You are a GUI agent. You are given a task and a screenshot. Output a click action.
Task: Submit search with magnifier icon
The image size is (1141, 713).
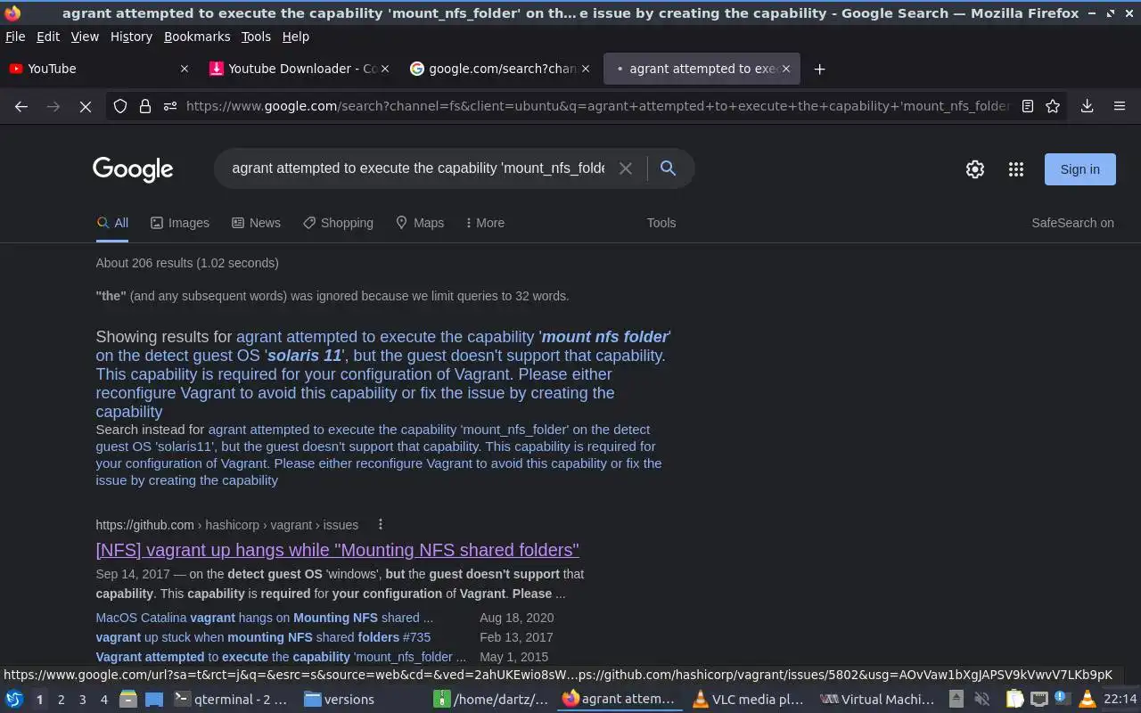click(668, 168)
